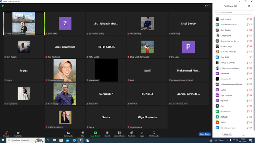Select Olga Novianda in participants list
This screenshot has height=143, width=255.
234,95
